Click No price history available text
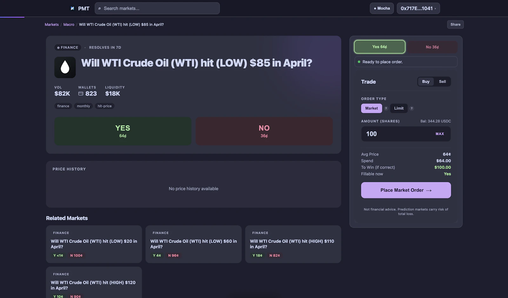Image resolution: width=508 pixels, height=298 pixels. 193,189
